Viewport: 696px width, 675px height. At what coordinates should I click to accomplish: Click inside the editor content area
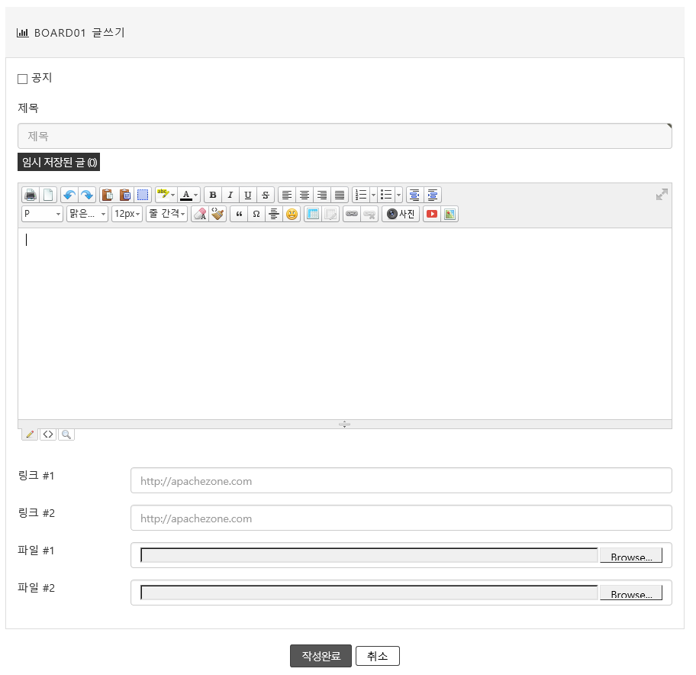coord(345,324)
